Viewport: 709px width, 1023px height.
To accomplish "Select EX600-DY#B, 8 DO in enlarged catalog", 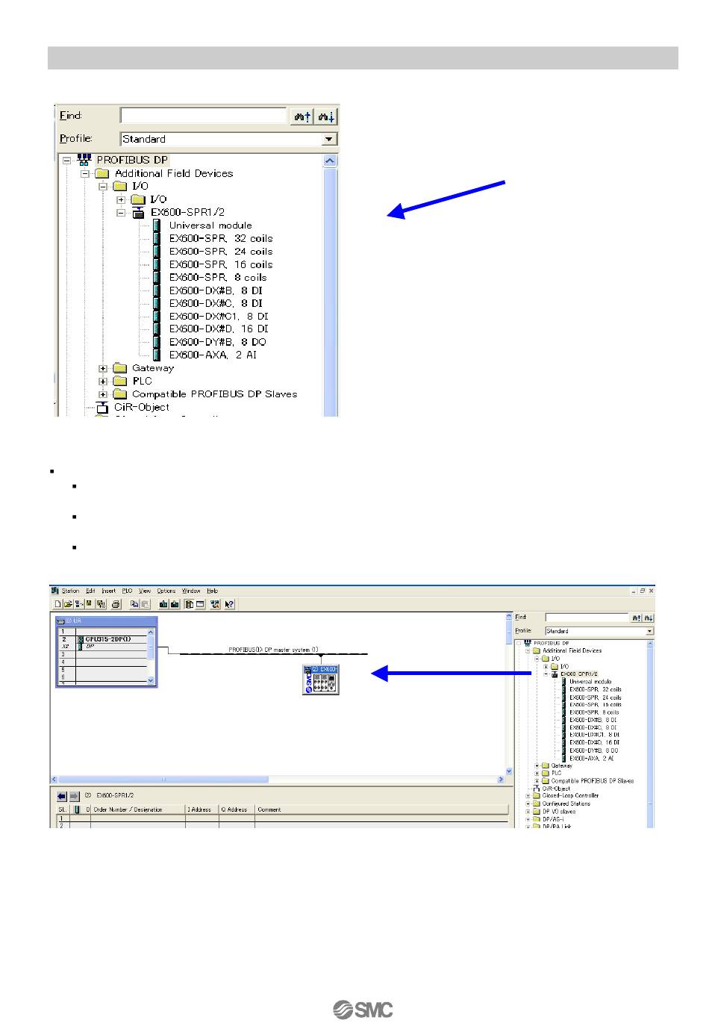I will click(x=218, y=342).
